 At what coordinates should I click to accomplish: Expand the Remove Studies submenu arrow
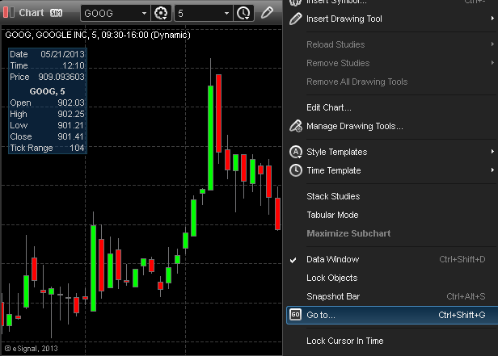point(492,63)
